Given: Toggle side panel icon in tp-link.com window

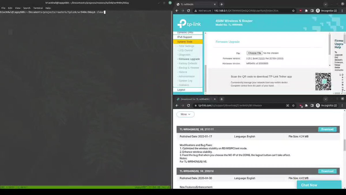Looking at the screenshot, I should tap(312, 105).
